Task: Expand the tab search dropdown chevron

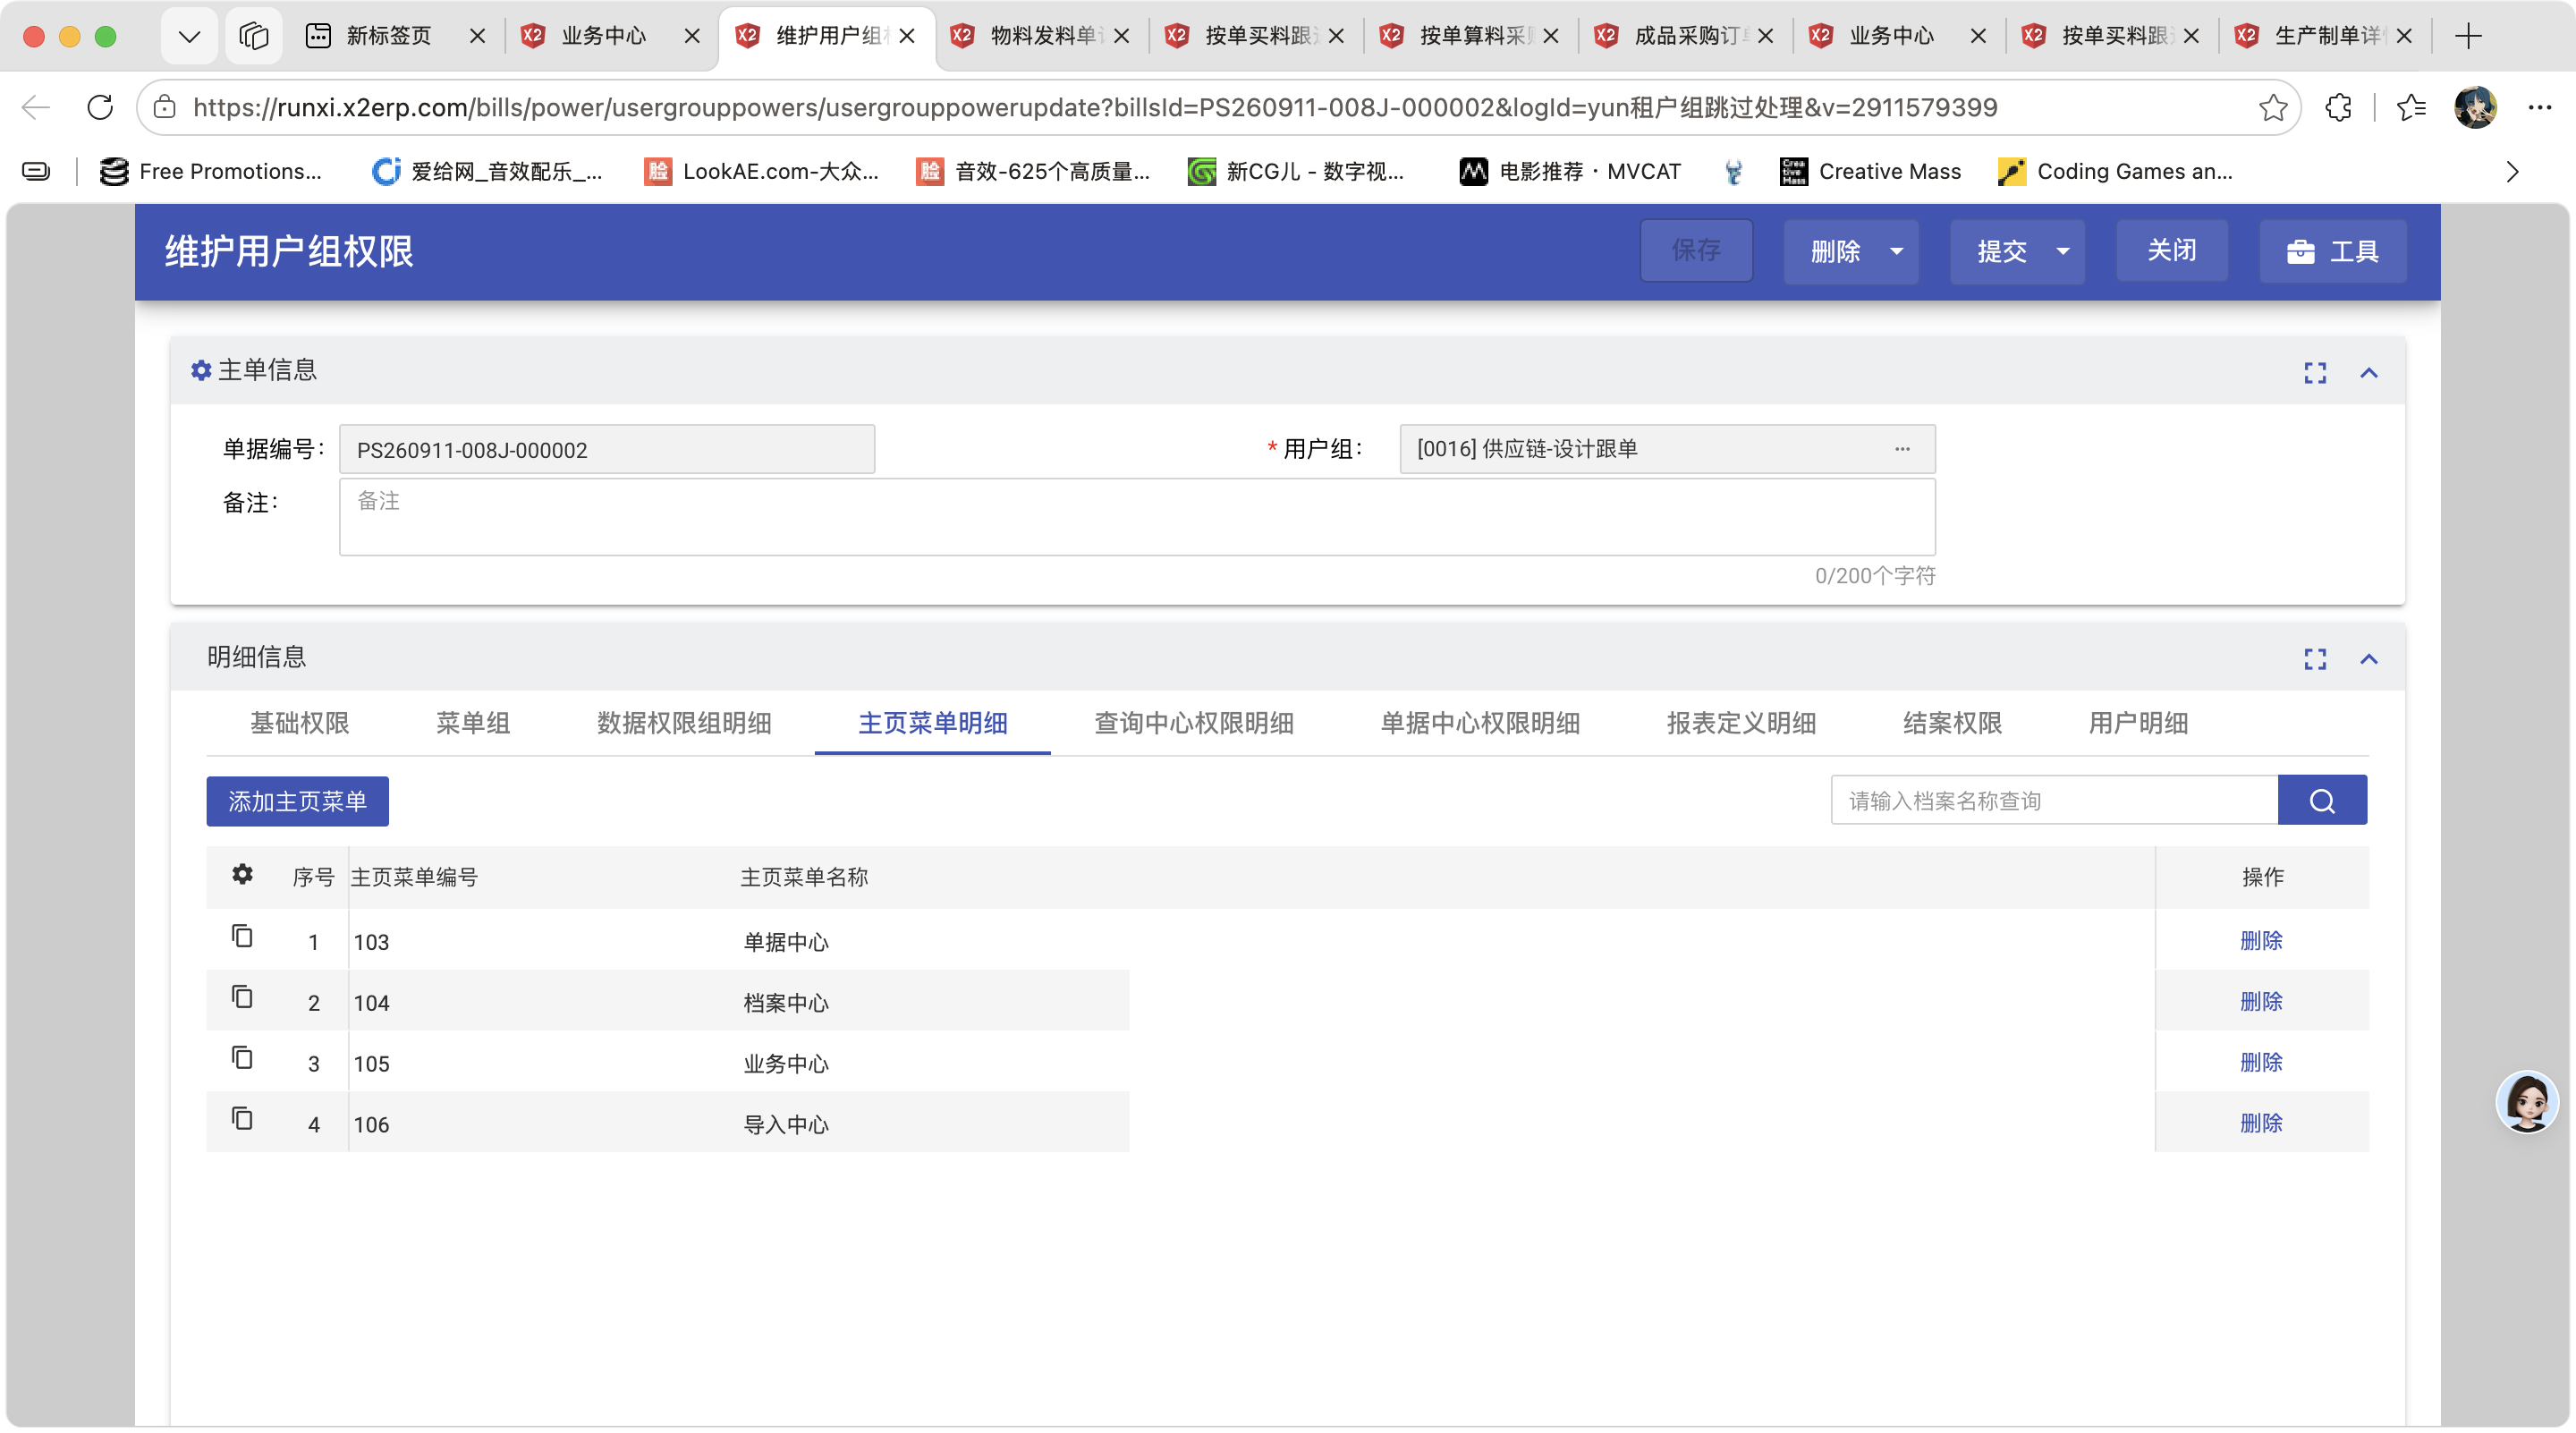Action: (x=189, y=36)
